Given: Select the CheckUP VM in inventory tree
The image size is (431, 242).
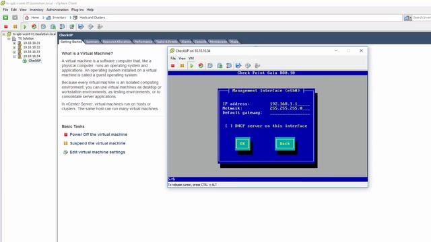Looking at the screenshot, I should tap(34, 61).
